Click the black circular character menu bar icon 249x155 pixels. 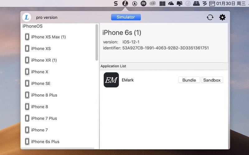tap(143, 3)
